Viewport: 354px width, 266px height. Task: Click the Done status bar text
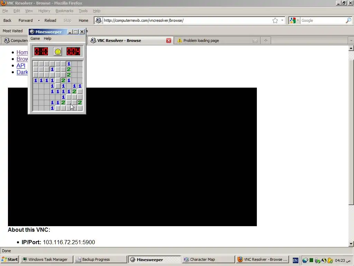pyautogui.click(x=6, y=251)
